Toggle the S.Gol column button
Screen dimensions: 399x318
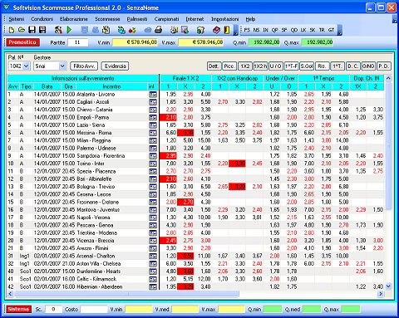pyautogui.click(x=307, y=66)
